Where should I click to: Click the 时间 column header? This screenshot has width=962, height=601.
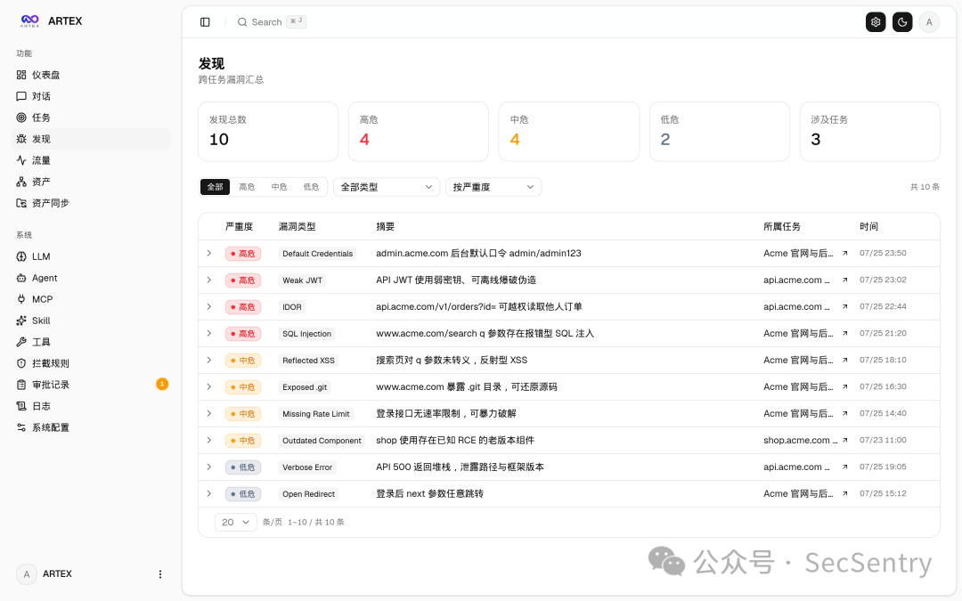pyautogui.click(x=868, y=226)
